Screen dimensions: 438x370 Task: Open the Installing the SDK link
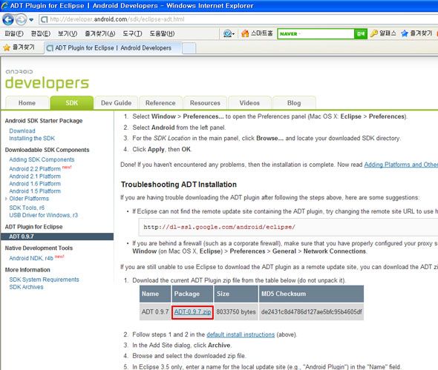32,139
